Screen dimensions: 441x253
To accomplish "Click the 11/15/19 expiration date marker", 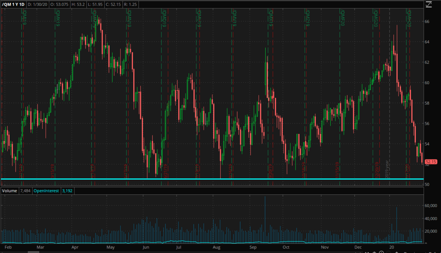I will 337,170.
